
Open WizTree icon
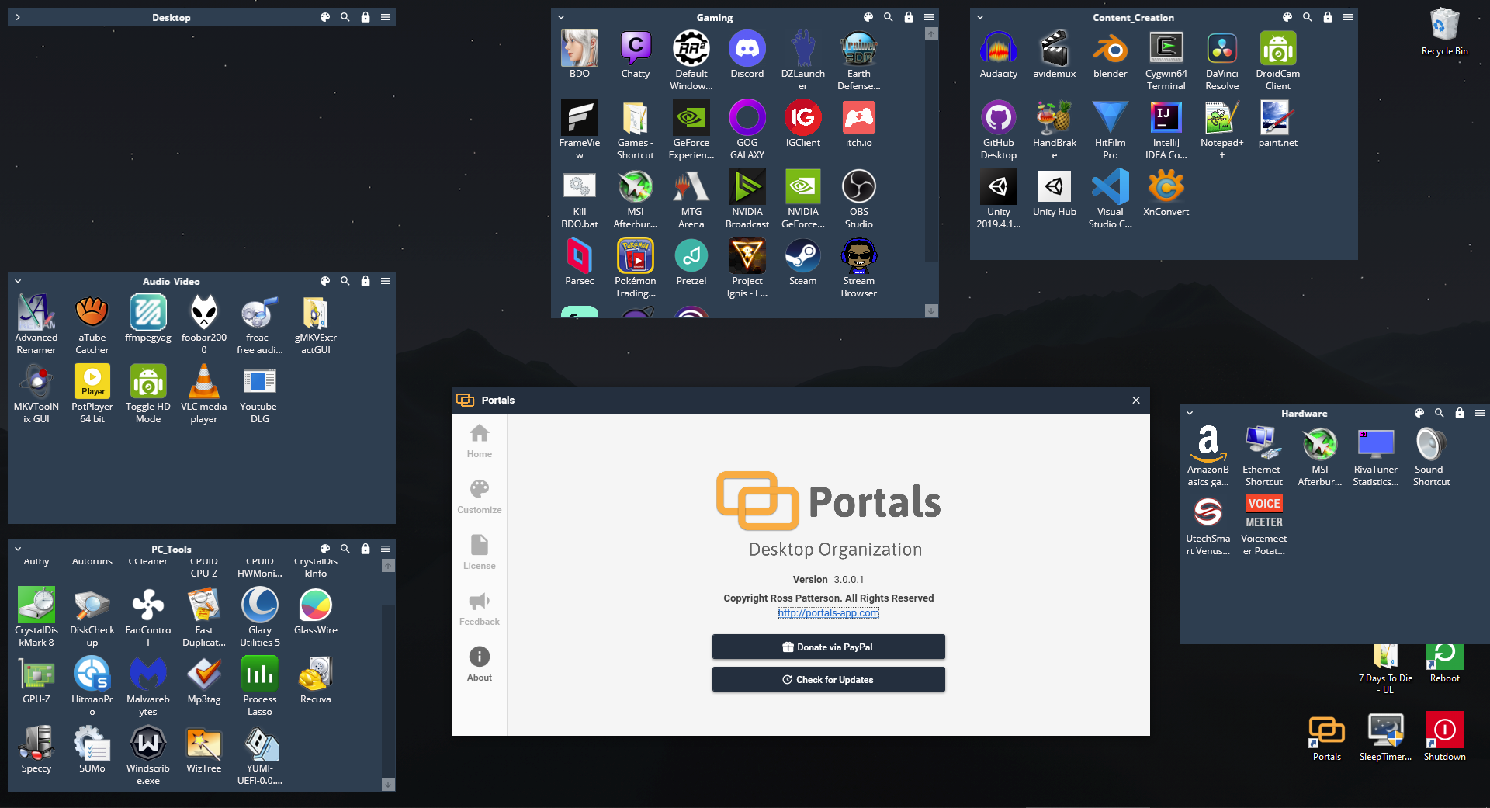203,750
